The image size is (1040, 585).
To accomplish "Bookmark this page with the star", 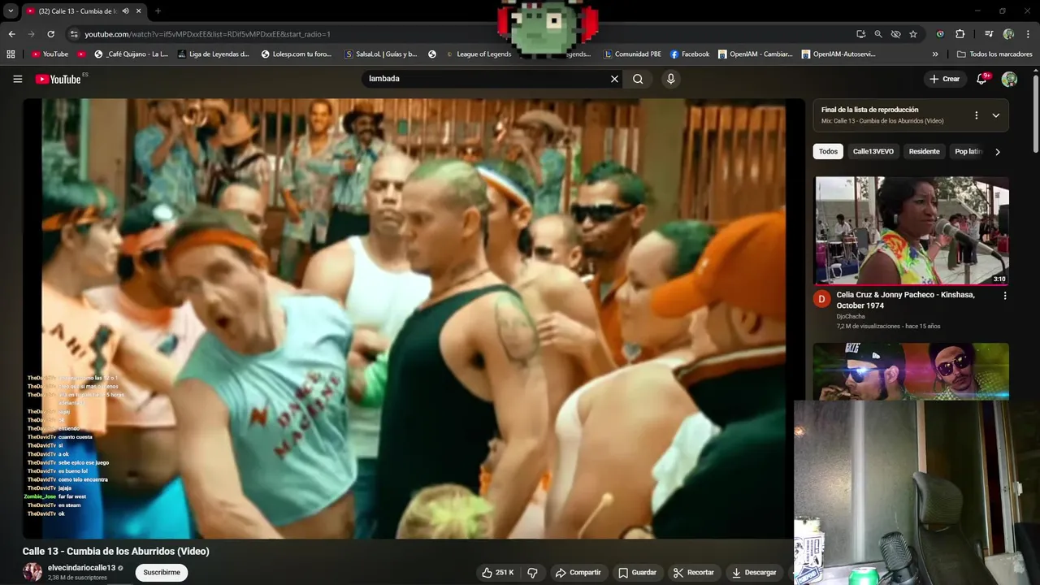I will click(913, 34).
